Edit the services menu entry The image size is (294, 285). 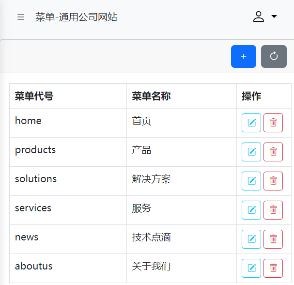[x=251, y=210]
